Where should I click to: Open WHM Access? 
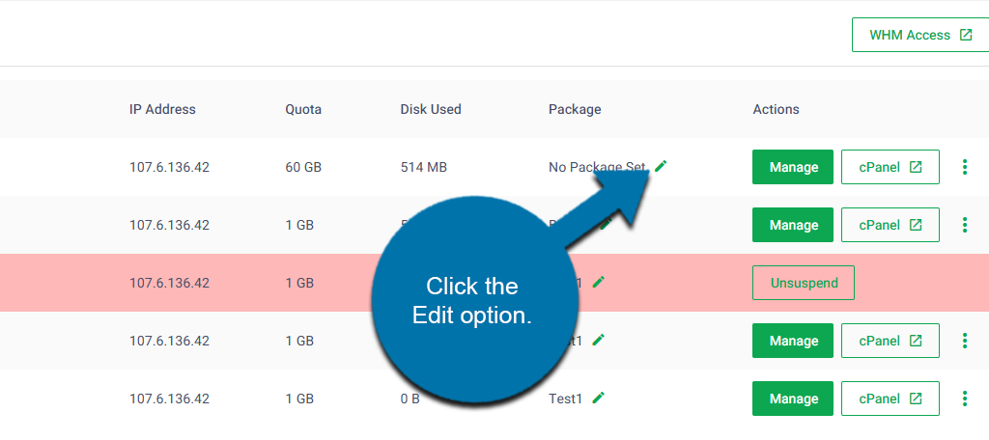pyautogui.click(x=919, y=35)
